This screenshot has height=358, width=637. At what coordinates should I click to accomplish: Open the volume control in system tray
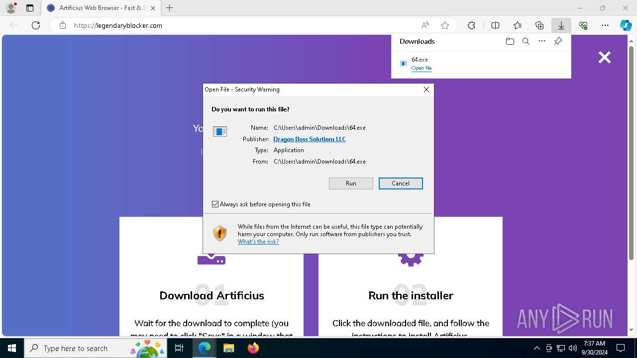click(x=573, y=348)
